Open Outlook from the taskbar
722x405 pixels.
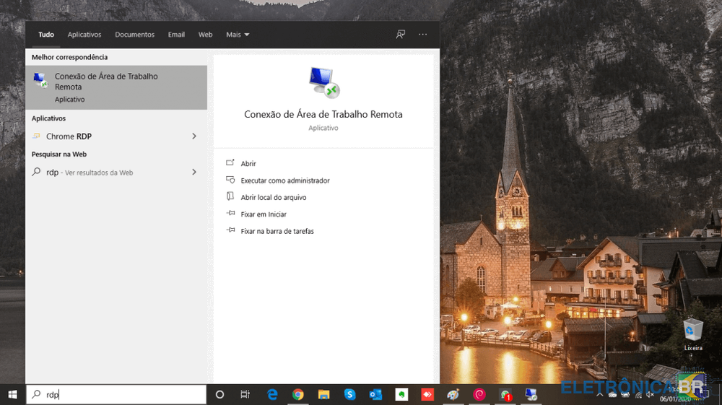(375, 394)
